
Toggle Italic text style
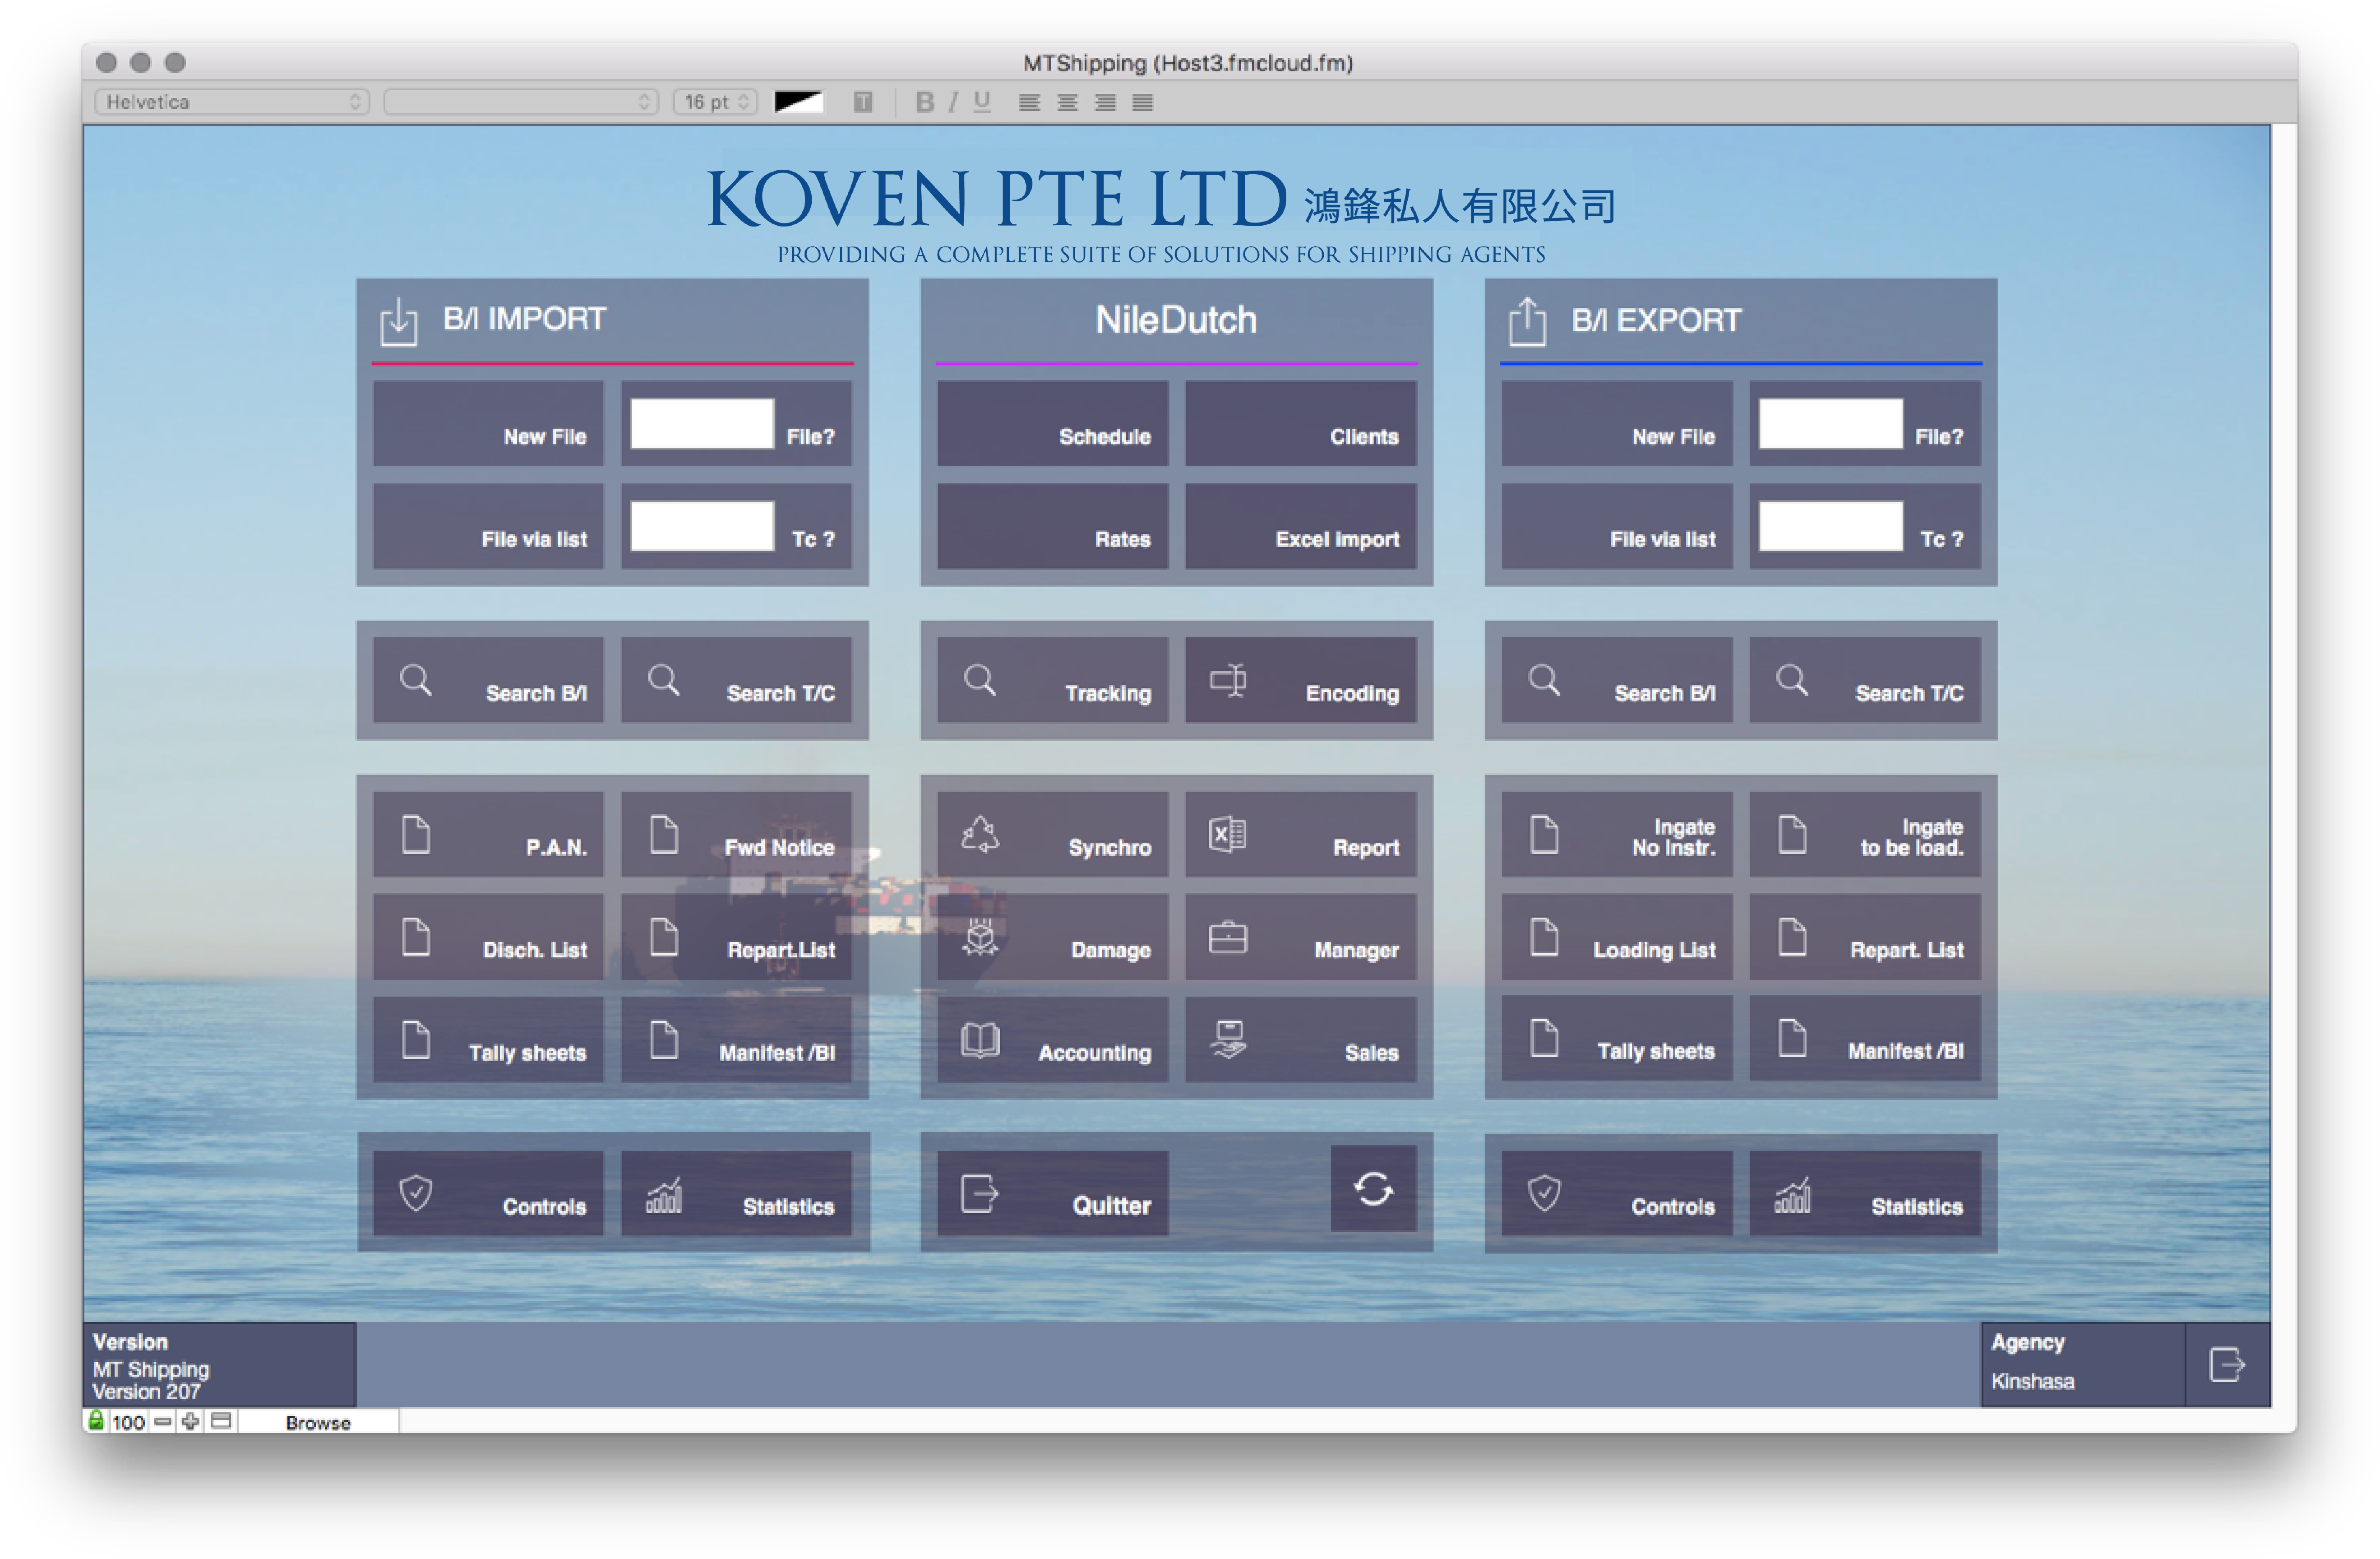coord(953,102)
